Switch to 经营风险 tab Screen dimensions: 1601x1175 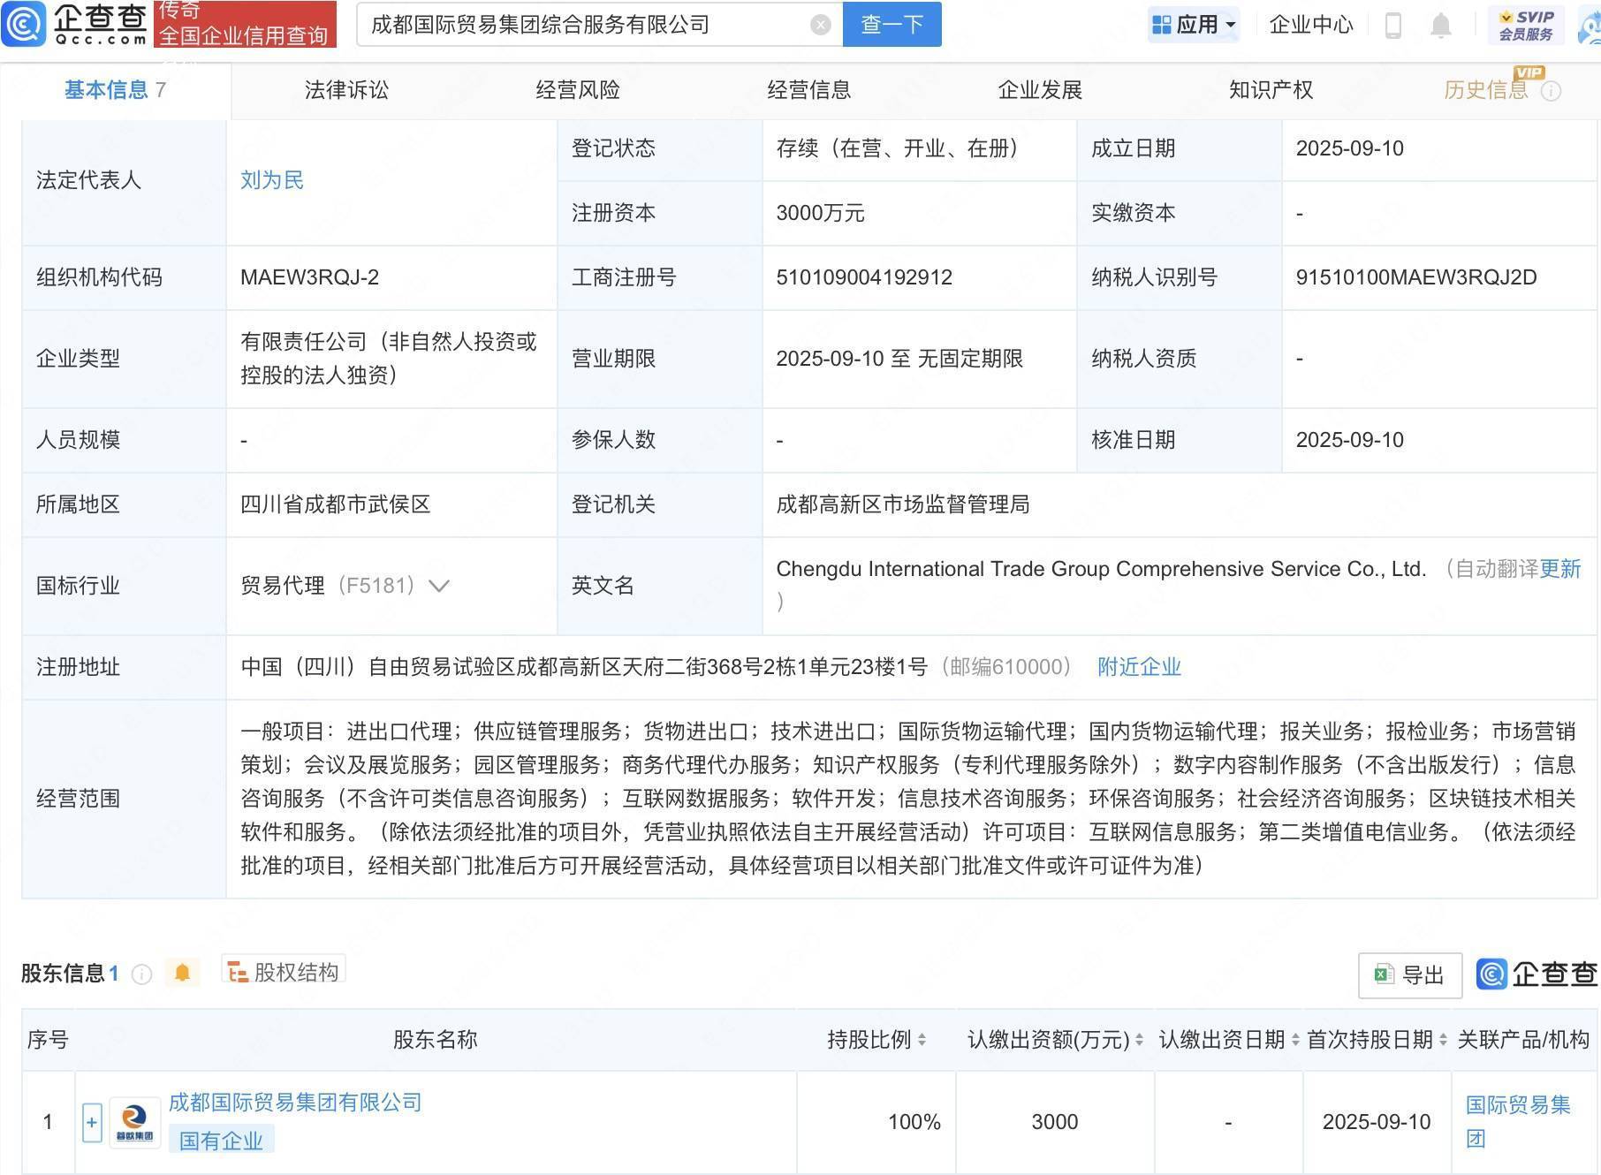[x=578, y=90]
